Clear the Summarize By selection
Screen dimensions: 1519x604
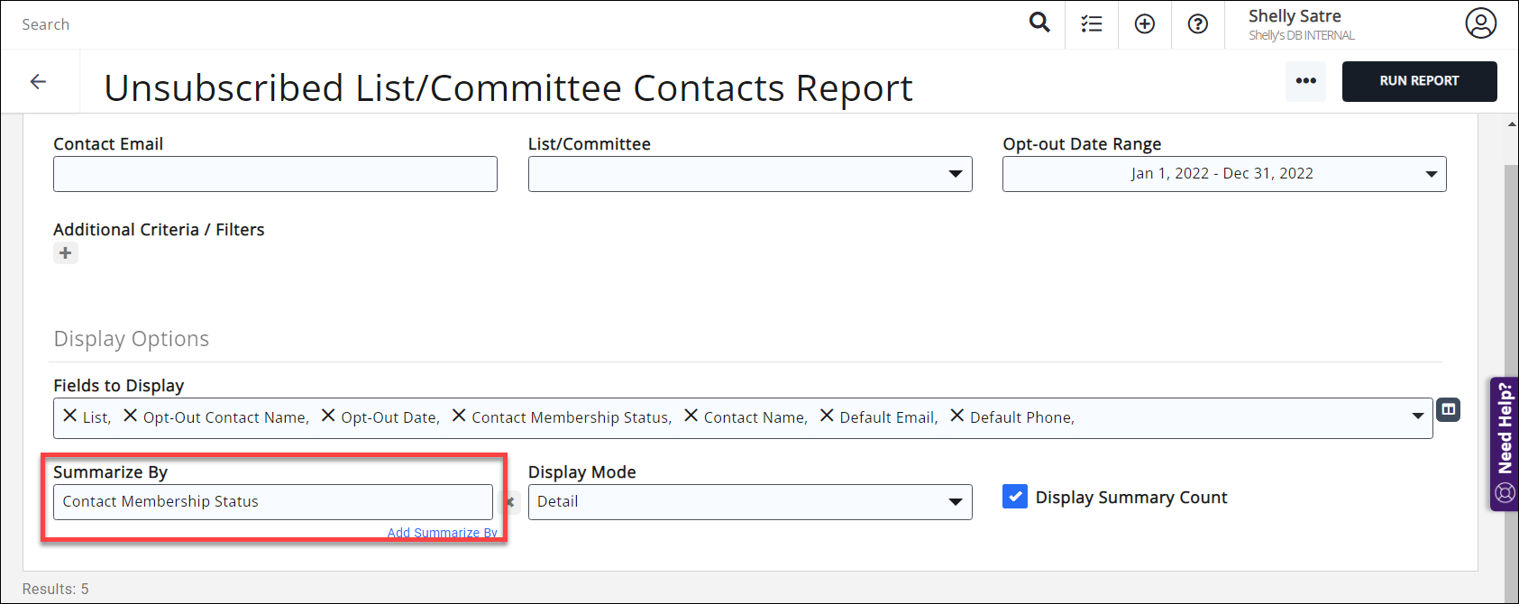[510, 502]
